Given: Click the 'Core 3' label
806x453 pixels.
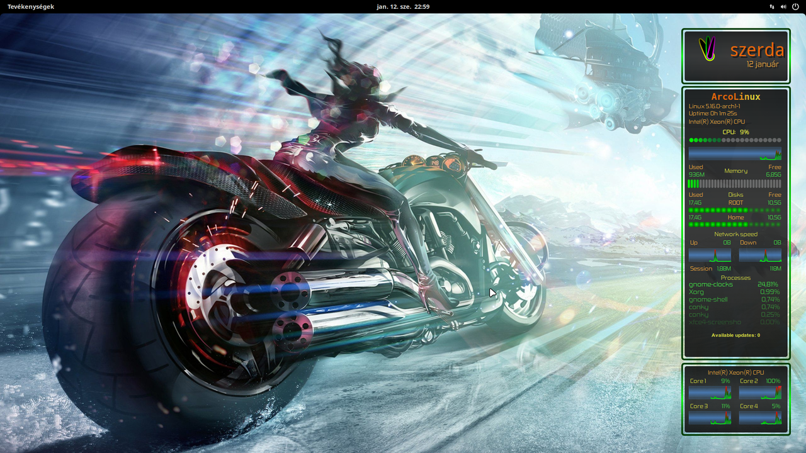Looking at the screenshot, I should point(698,406).
